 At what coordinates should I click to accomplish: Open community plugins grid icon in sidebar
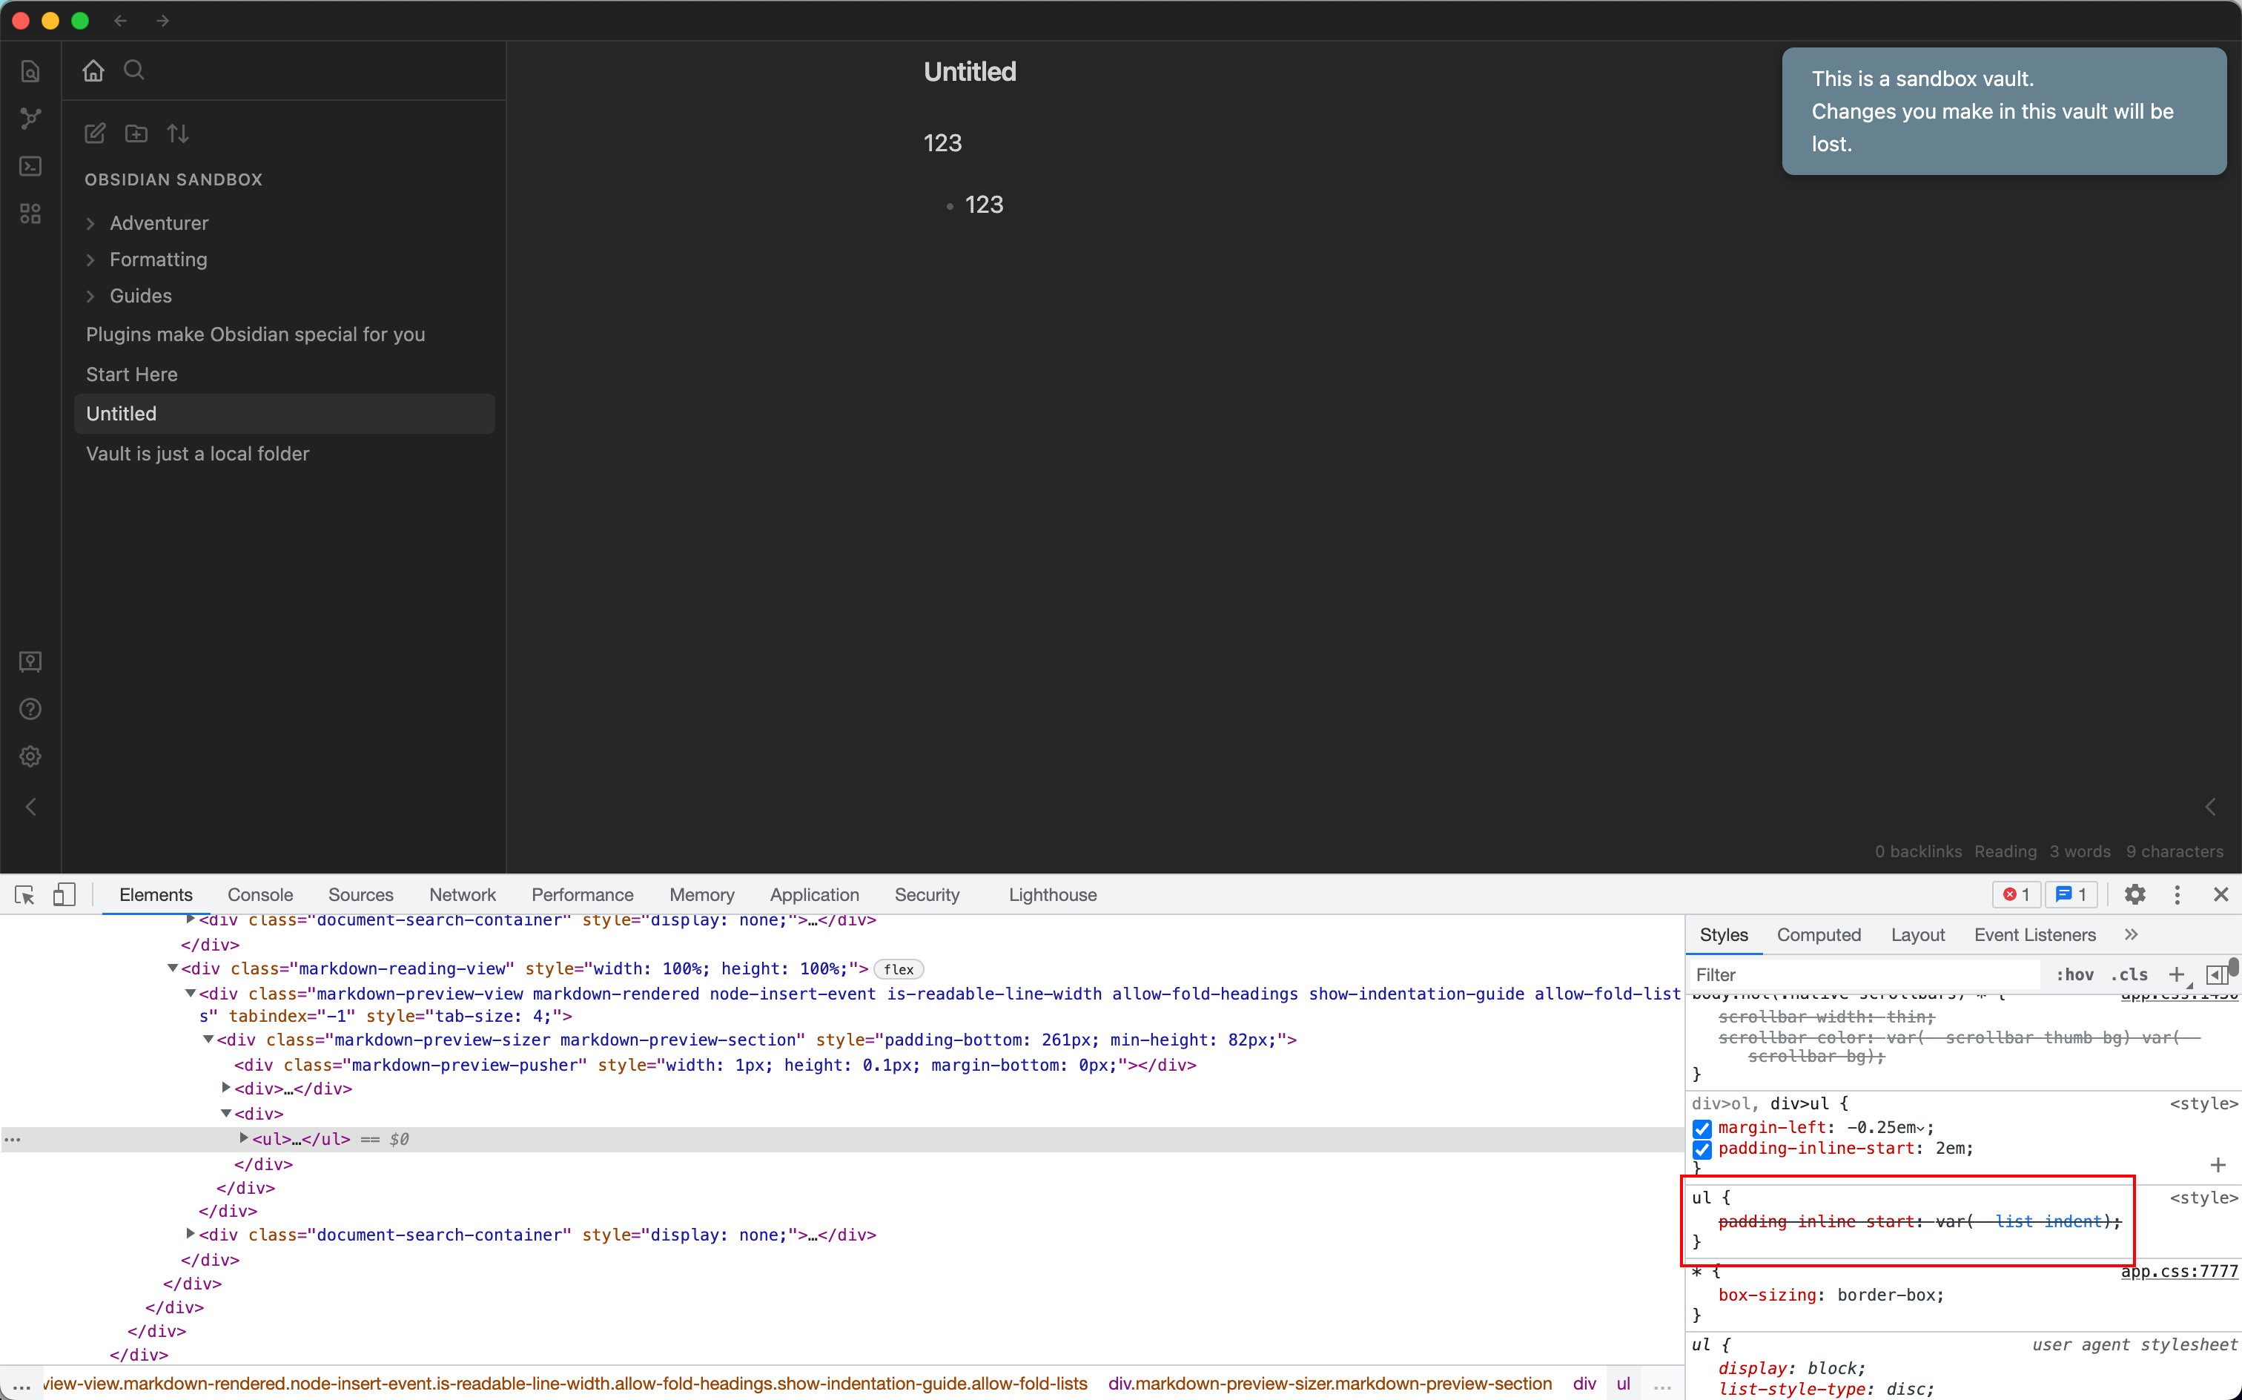tap(30, 214)
